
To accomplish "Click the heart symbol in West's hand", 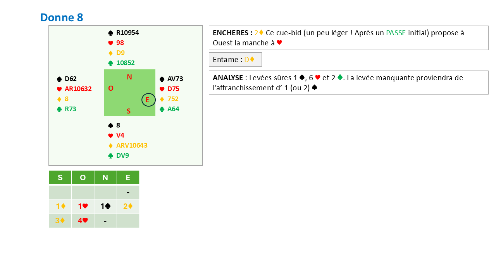I will (59, 89).
